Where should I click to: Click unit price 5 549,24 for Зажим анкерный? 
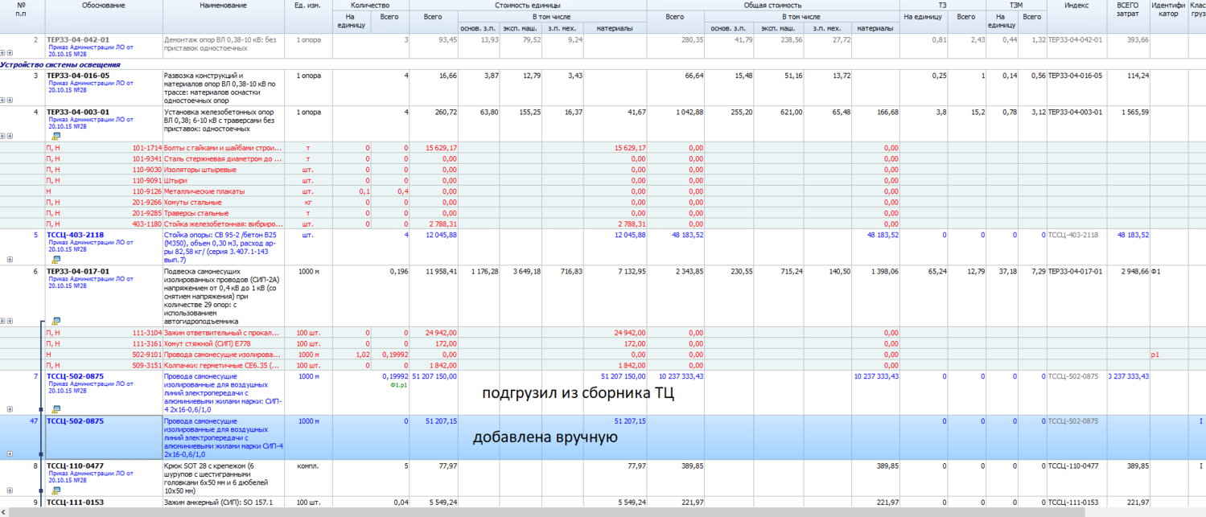(x=442, y=503)
